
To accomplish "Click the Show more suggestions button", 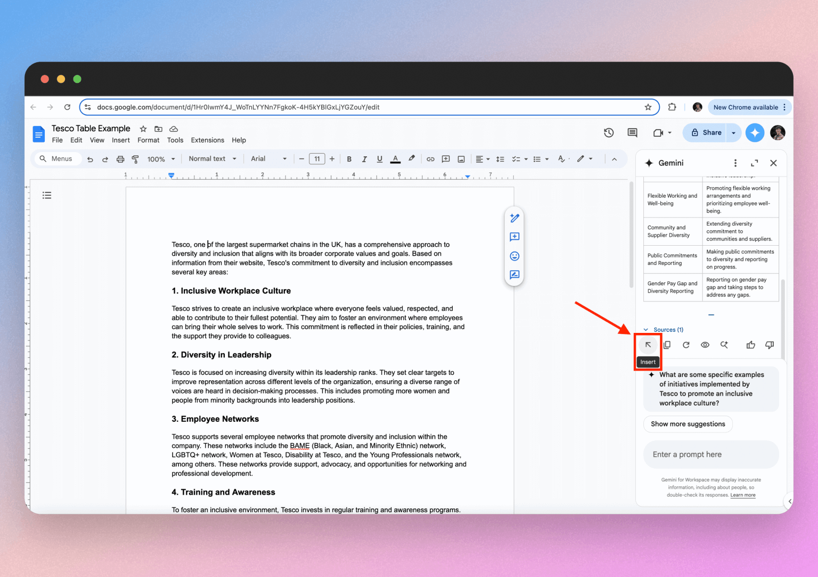I will (x=688, y=424).
